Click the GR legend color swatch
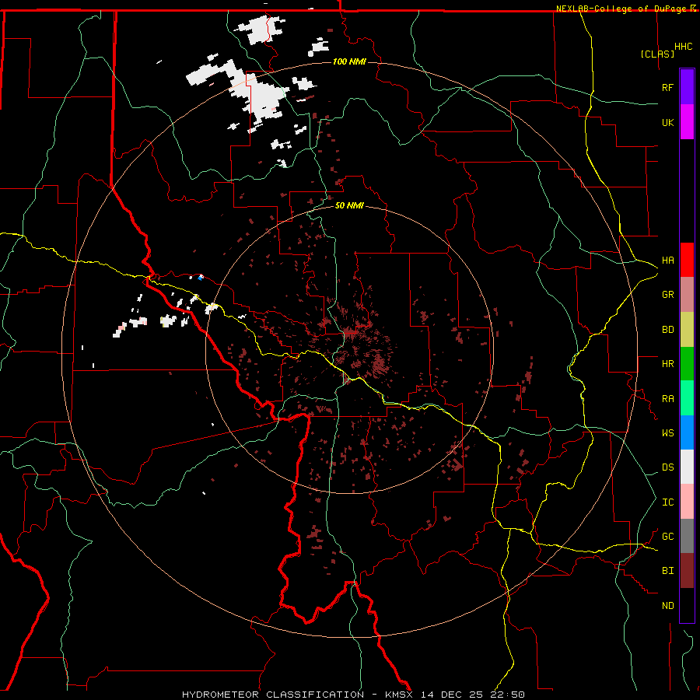The image size is (700, 700). click(687, 294)
